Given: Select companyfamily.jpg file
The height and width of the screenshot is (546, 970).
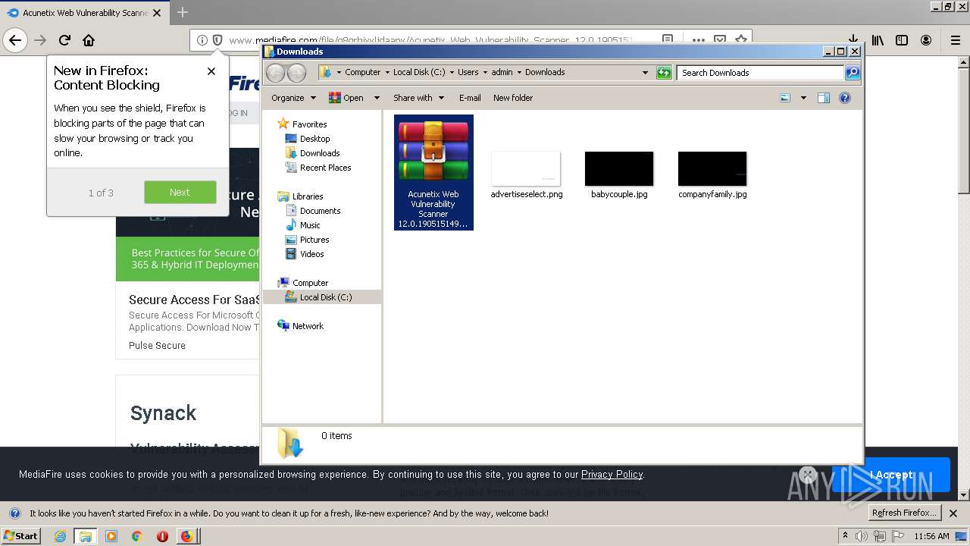Looking at the screenshot, I should (x=712, y=175).
